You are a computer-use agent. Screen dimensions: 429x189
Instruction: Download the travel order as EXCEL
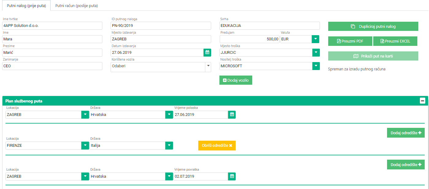click(395, 41)
